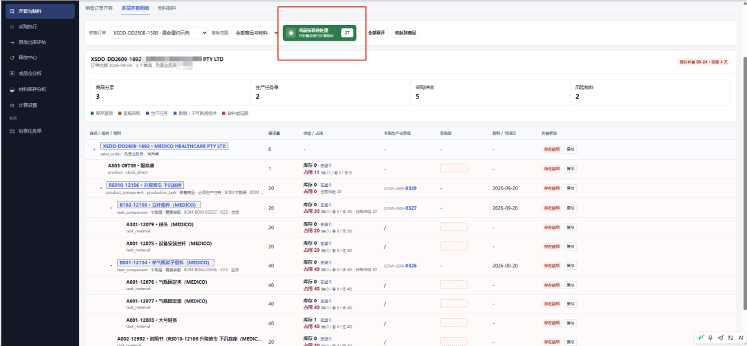
Task: Click the paper-plane send icon in floating toolbar
Action: 720,337
